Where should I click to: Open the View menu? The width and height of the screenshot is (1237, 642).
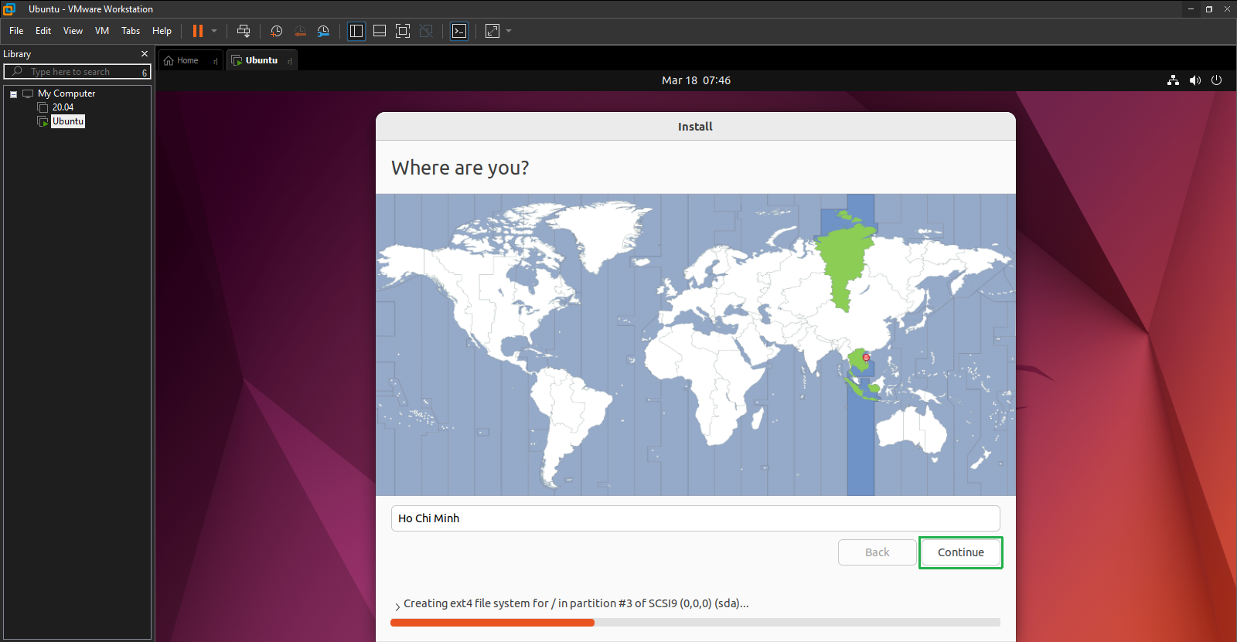tap(73, 31)
